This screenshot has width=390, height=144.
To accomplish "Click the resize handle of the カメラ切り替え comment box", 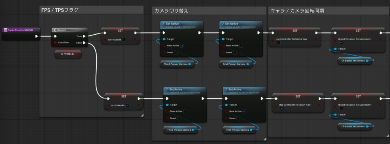I will tap(265, 139).
